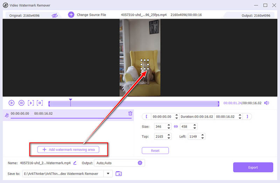Viewport: 280px width, 183px height.
Task: Click the Top position field 2165
Action: point(160,136)
